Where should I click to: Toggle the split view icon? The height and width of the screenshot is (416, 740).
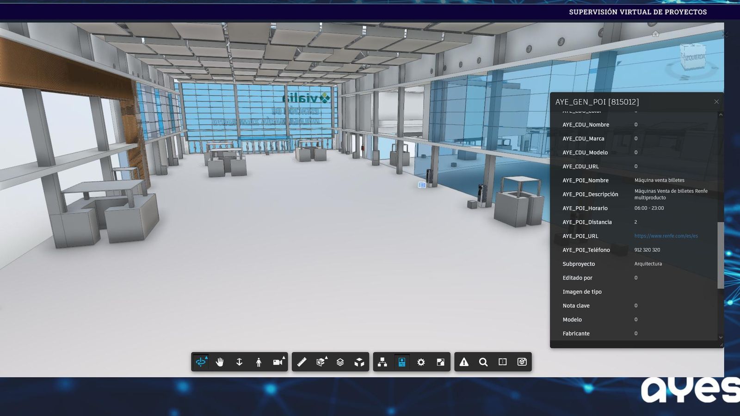point(503,362)
